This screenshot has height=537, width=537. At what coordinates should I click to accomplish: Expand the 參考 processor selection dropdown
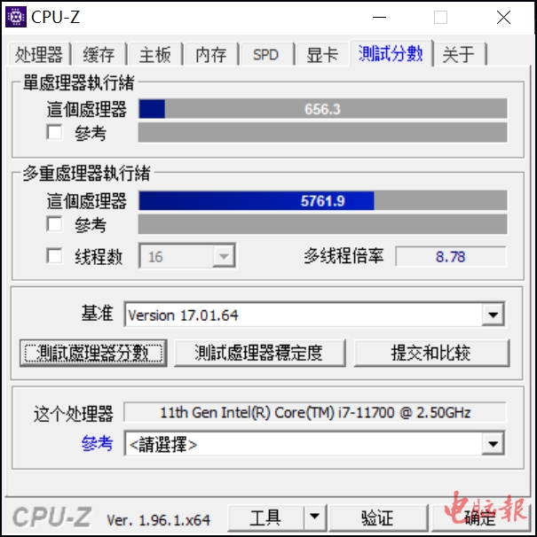click(494, 444)
